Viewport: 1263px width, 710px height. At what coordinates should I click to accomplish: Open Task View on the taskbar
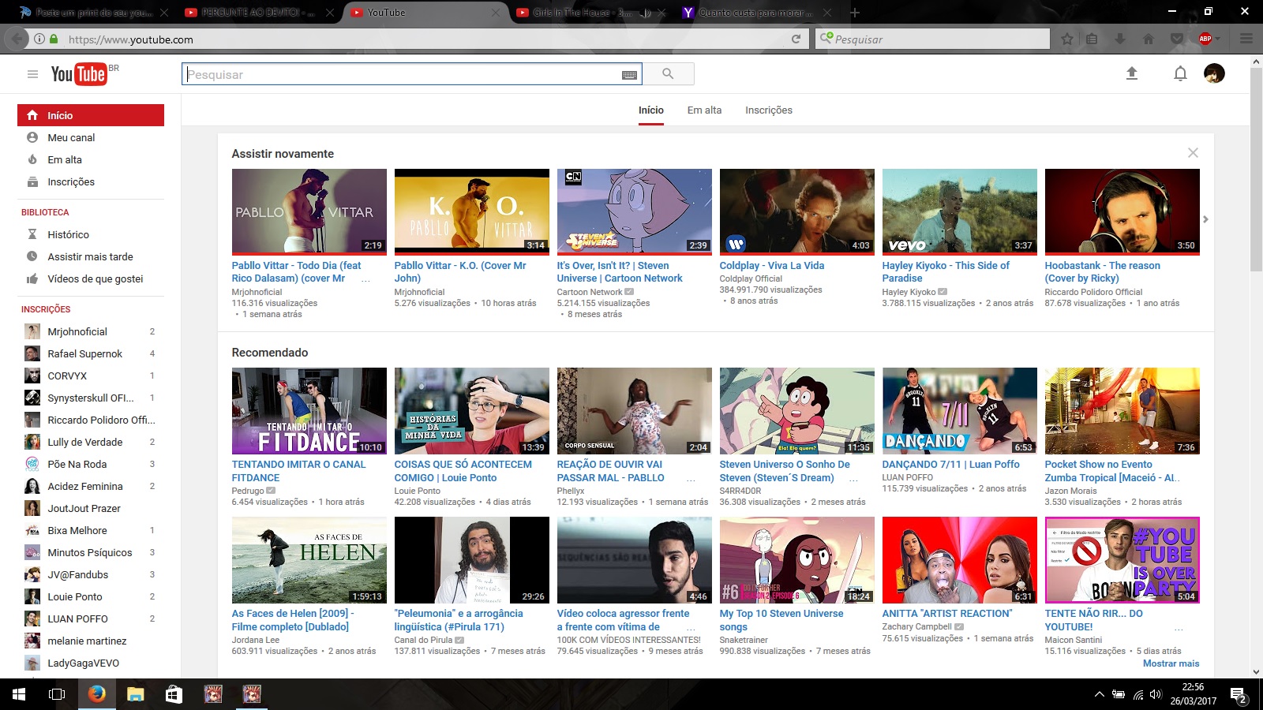[57, 694]
